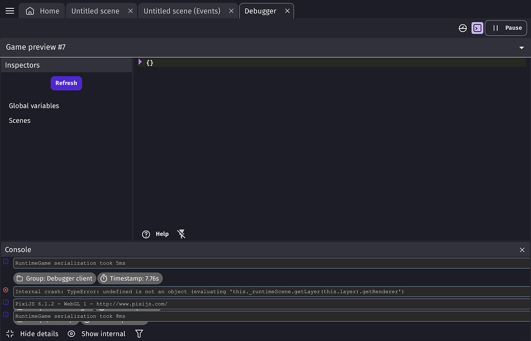Expand the Scenes tree item
This screenshot has width=531, height=341.
tap(19, 120)
